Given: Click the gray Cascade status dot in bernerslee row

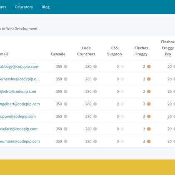Looking at the screenshot, I should click(65, 79).
